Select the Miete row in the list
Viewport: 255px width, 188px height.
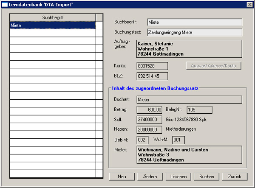[53, 25]
